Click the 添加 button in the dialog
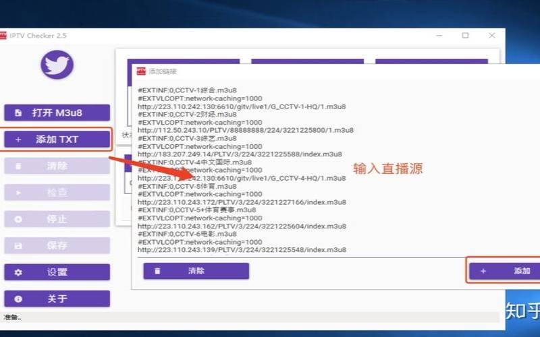Screen dimensions: 540x337 pos(504,271)
